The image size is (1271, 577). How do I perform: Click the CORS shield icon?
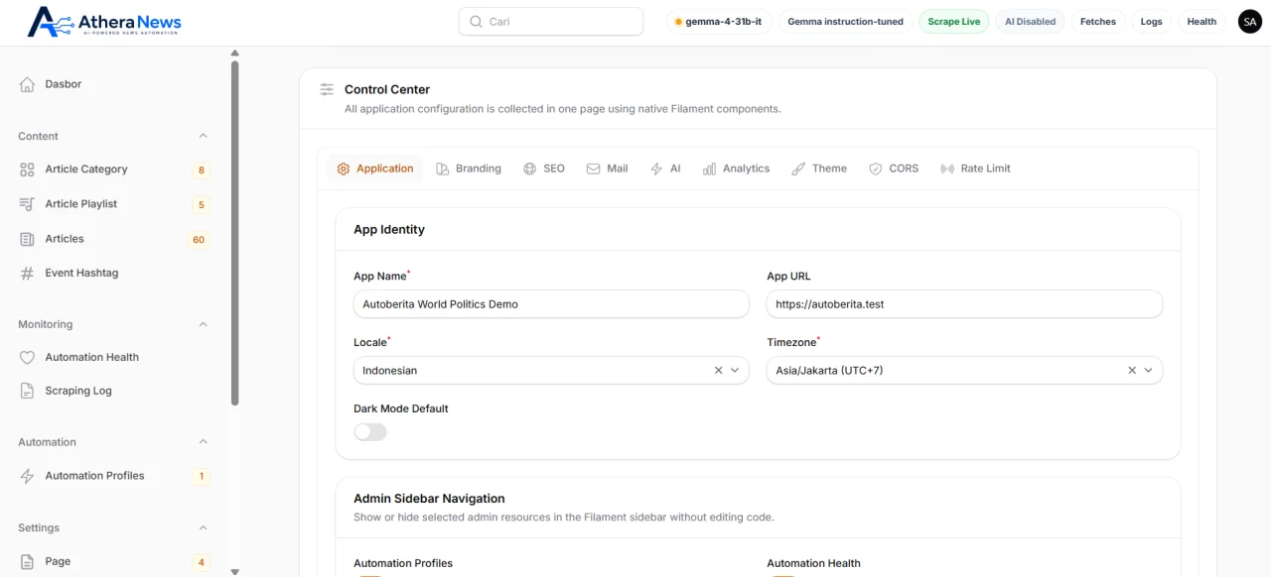coord(876,169)
